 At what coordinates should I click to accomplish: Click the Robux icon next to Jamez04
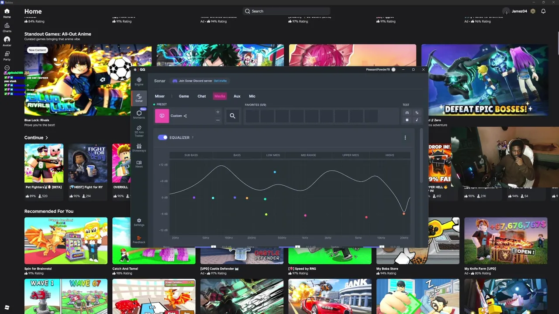click(x=533, y=11)
